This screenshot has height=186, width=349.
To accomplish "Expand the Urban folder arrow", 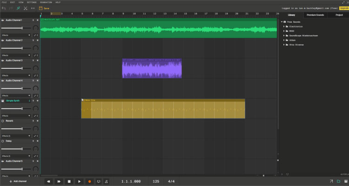I will click(x=284, y=40).
